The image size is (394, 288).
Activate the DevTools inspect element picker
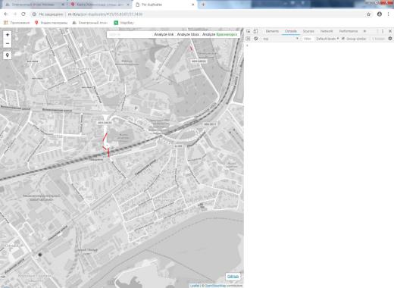249,31
